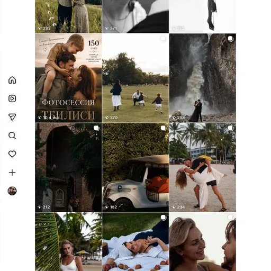Open direct messages paper plane icon
This screenshot has height=271, width=271.
point(12,117)
